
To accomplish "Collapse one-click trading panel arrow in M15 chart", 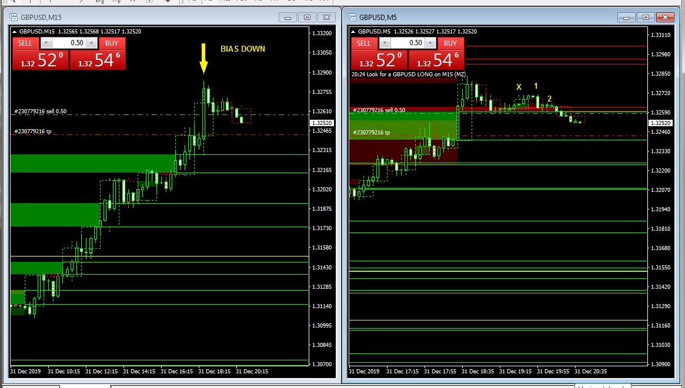I will point(15,31).
